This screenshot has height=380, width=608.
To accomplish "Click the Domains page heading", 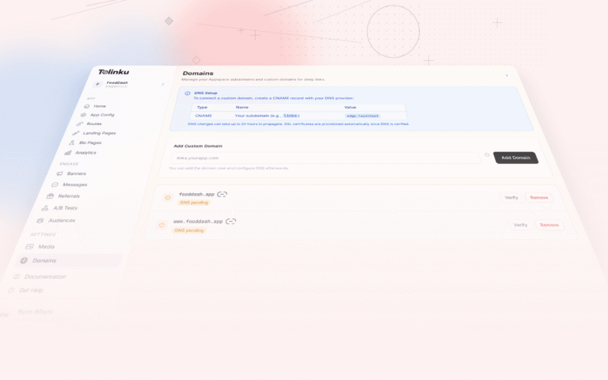I will 198,73.
